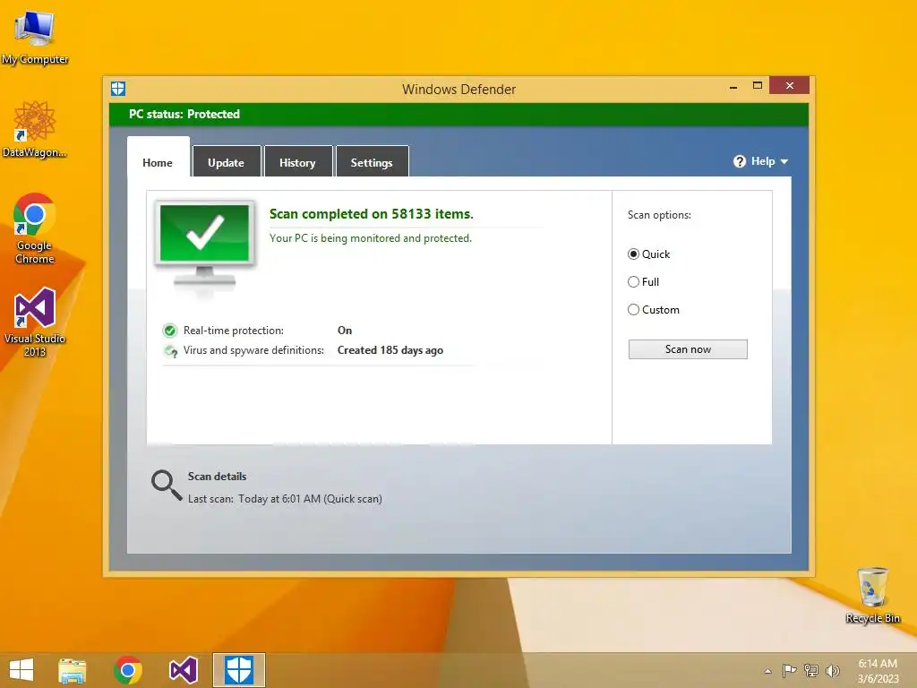Click the volume speaker tray icon
917x688 pixels.
pyautogui.click(x=833, y=670)
